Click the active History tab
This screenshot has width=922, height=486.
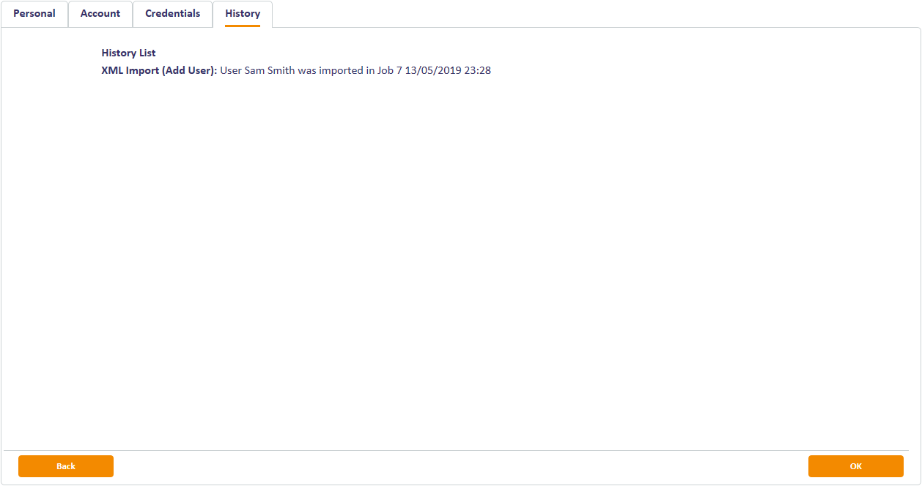[x=243, y=14]
